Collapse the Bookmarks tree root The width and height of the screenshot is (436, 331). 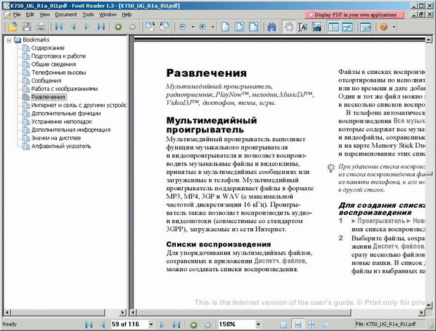tap(8, 40)
